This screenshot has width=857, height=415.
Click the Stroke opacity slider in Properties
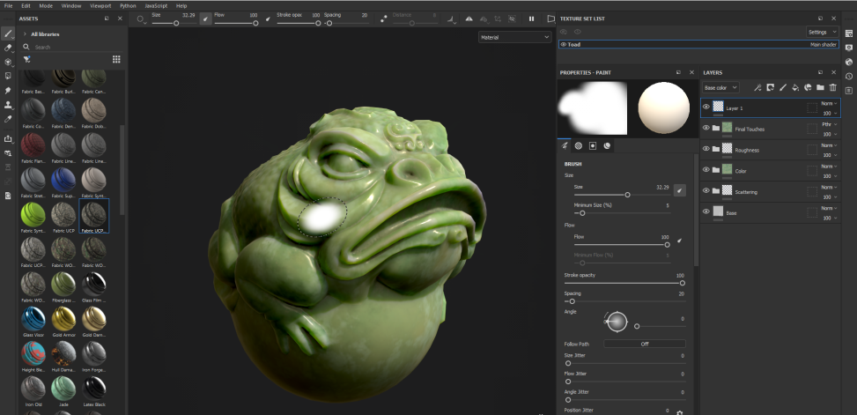[x=624, y=283]
